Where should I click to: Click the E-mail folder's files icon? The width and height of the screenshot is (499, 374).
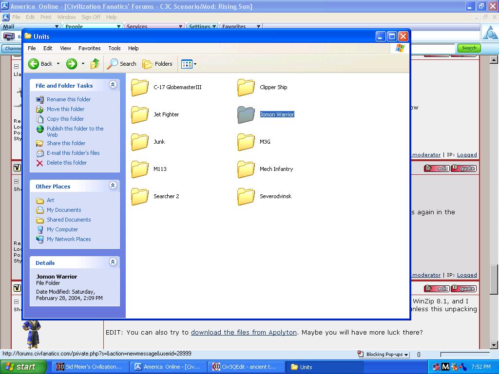[40, 153]
